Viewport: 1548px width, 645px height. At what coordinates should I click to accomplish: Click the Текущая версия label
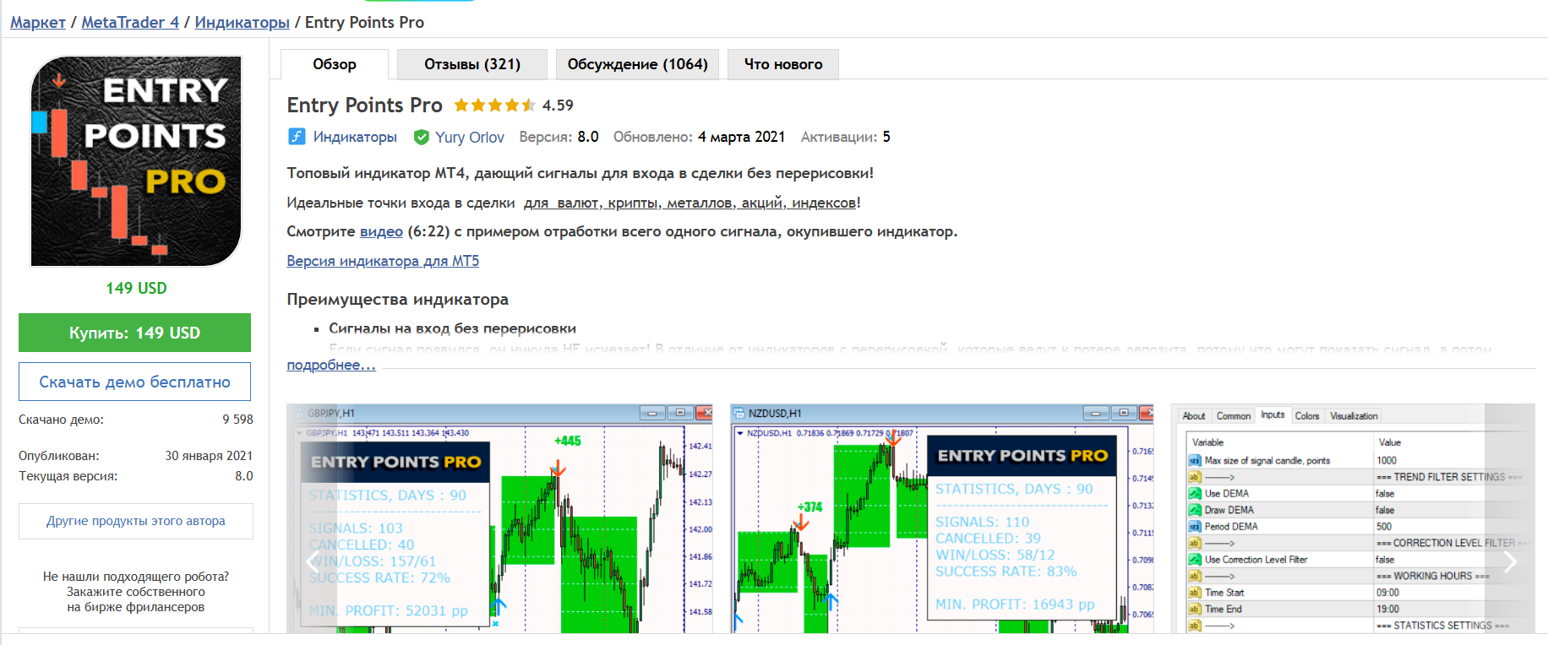[x=68, y=476]
